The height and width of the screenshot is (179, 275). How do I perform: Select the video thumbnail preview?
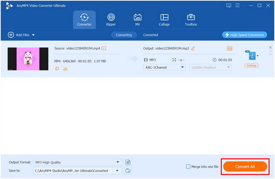28,59
